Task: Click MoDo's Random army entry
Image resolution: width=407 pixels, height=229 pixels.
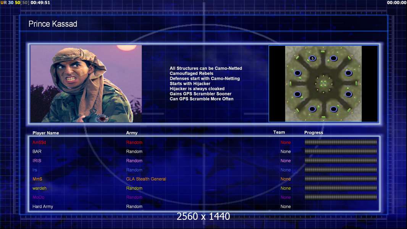Action: 134,197
